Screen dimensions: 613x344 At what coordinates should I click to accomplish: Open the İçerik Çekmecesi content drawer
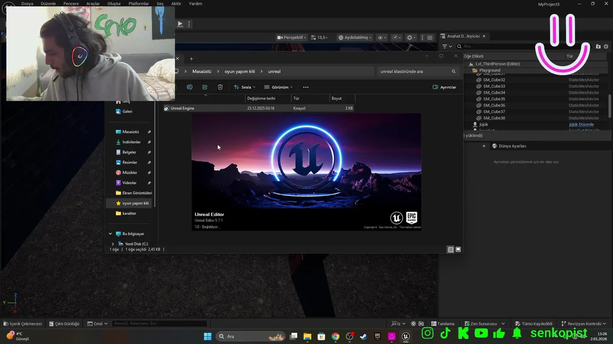coord(23,323)
